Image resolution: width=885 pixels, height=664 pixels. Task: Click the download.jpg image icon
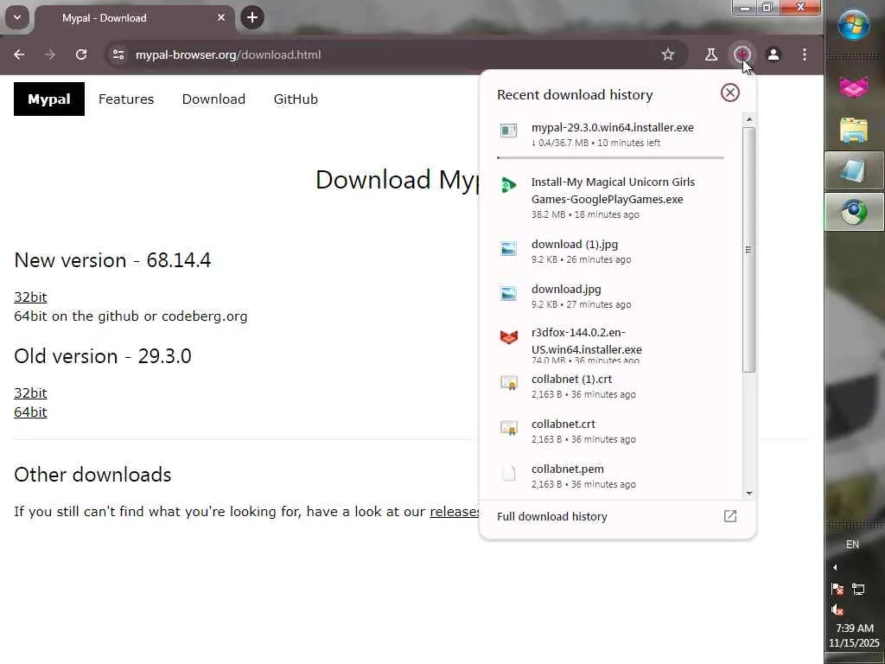click(x=508, y=294)
